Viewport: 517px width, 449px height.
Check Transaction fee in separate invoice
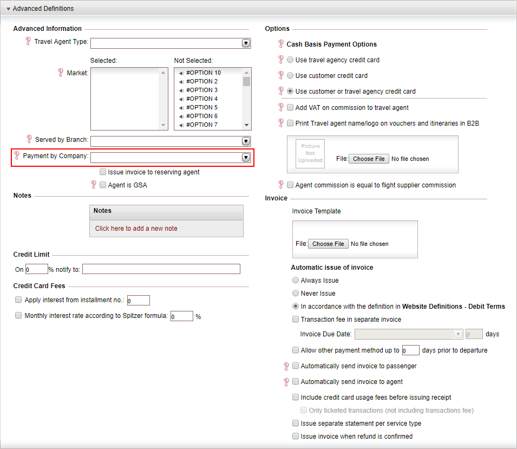click(296, 319)
